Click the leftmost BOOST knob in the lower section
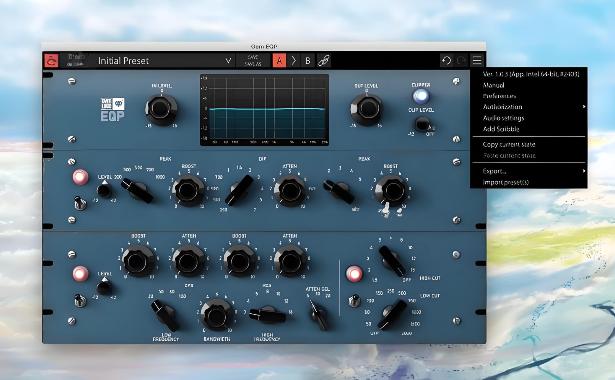The width and height of the screenshot is (615, 380). (138, 261)
